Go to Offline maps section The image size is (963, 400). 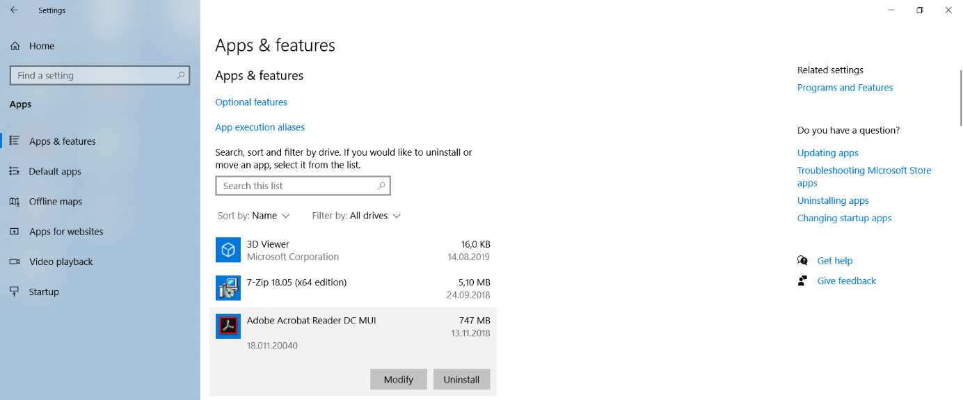click(56, 202)
